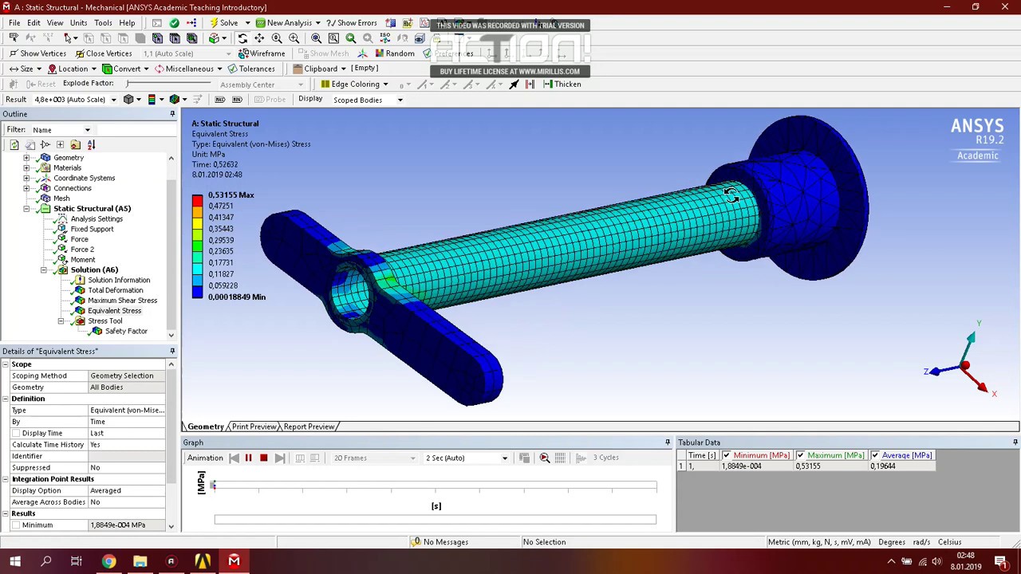Image resolution: width=1021 pixels, height=574 pixels.
Task: Click the green checkmark icon beside Solve
Action: click(x=174, y=23)
